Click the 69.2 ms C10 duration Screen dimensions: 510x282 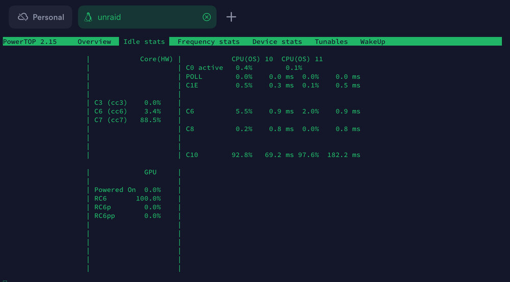point(279,155)
